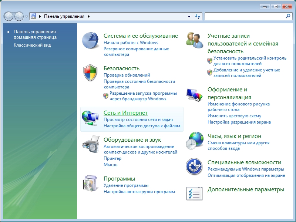Click the shield icon beside 'Разрешение запуска программы'
This screenshot has height=222, width=296.
click(106, 96)
